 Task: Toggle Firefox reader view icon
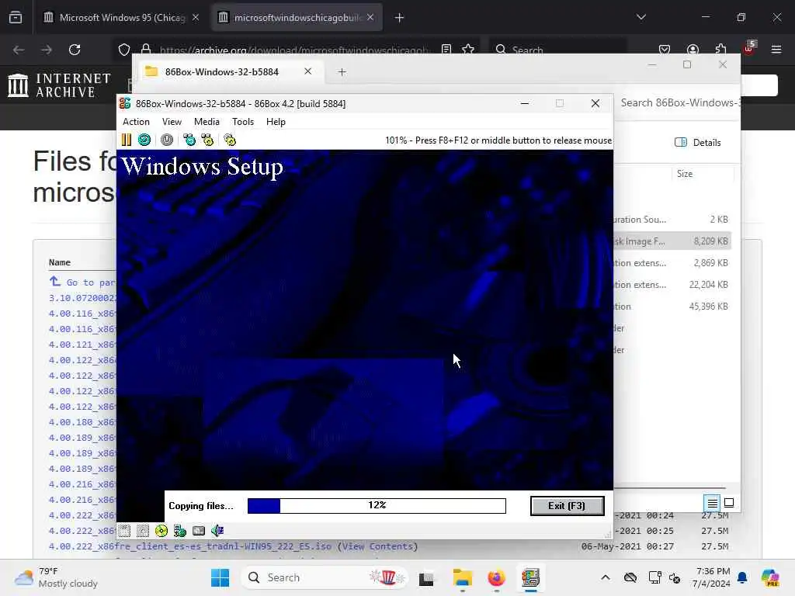446,49
